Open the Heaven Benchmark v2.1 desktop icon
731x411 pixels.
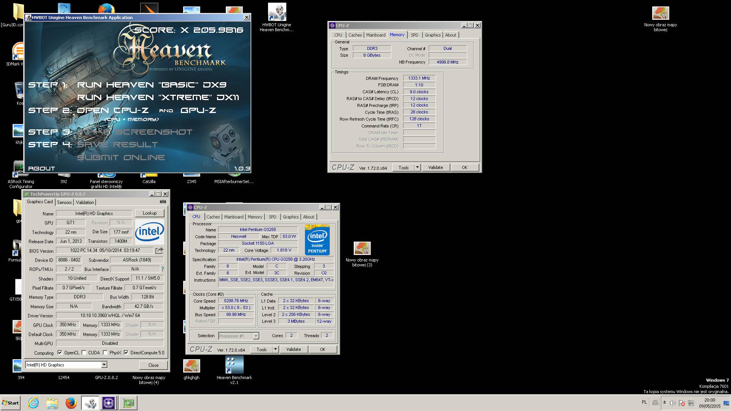pyautogui.click(x=234, y=370)
